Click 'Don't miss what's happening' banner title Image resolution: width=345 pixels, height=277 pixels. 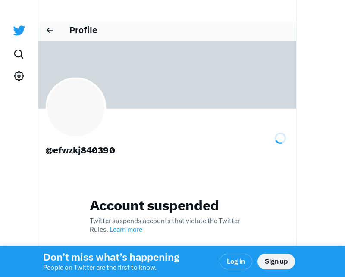(x=111, y=257)
